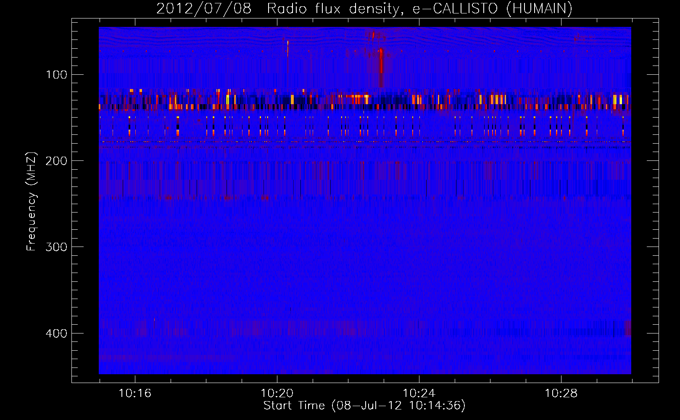The image size is (680, 420).
Task: Click the '100' frequency tick label
Action: coord(57,75)
